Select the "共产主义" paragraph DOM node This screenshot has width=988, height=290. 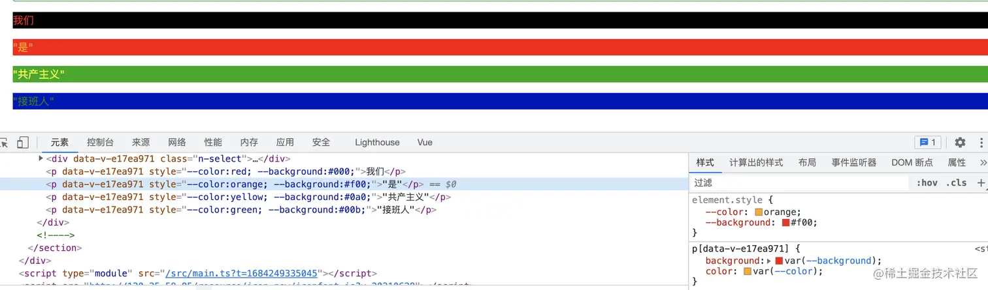click(x=248, y=197)
